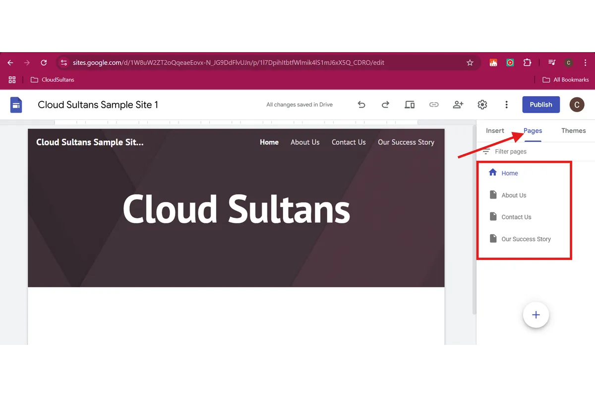
Task: Open the site preview devices icon
Action: point(410,105)
